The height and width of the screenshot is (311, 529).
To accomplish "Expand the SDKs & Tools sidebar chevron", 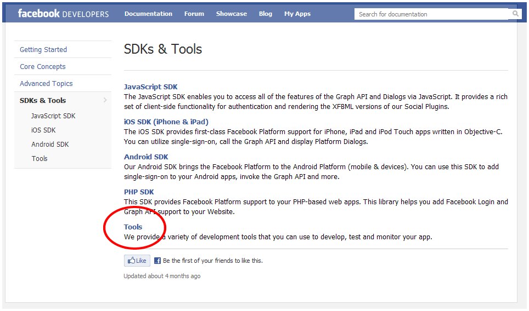I will 105,100.
